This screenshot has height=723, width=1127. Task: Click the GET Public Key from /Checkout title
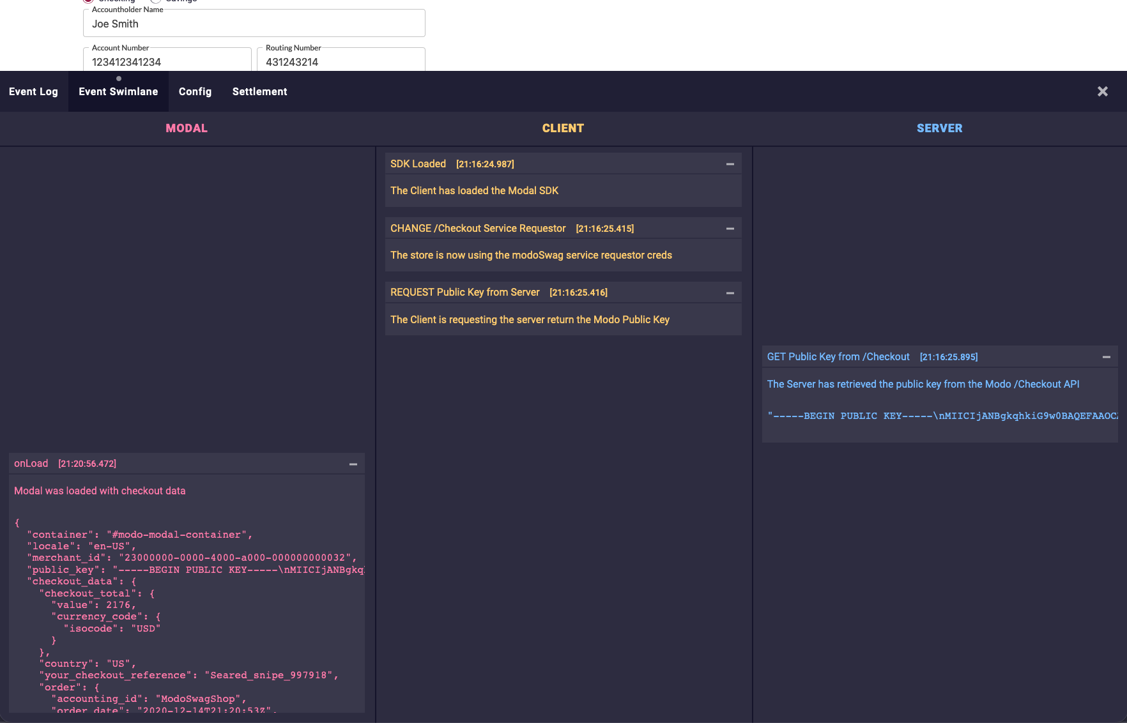click(x=838, y=357)
